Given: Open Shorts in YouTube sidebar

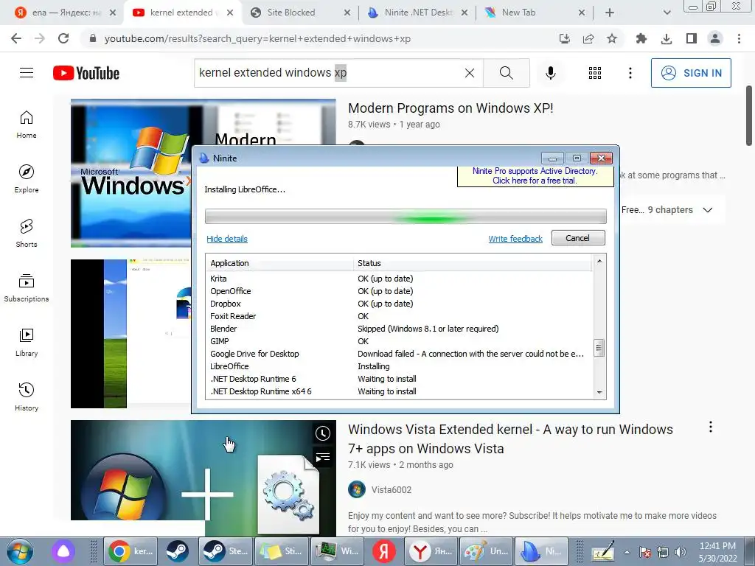Looking at the screenshot, I should point(27,234).
